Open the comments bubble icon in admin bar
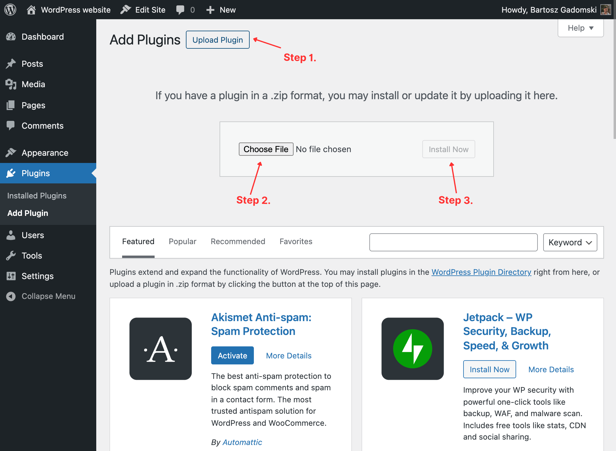The width and height of the screenshot is (616, 451). pos(180,10)
